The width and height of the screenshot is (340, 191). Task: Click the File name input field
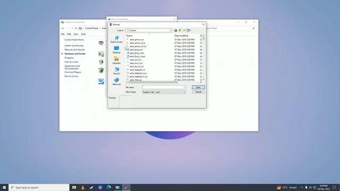click(x=163, y=87)
